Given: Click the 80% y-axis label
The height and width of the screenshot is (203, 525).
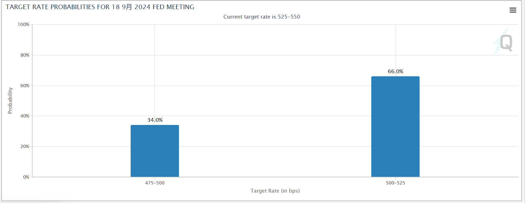Looking at the screenshot, I should (25, 55).
